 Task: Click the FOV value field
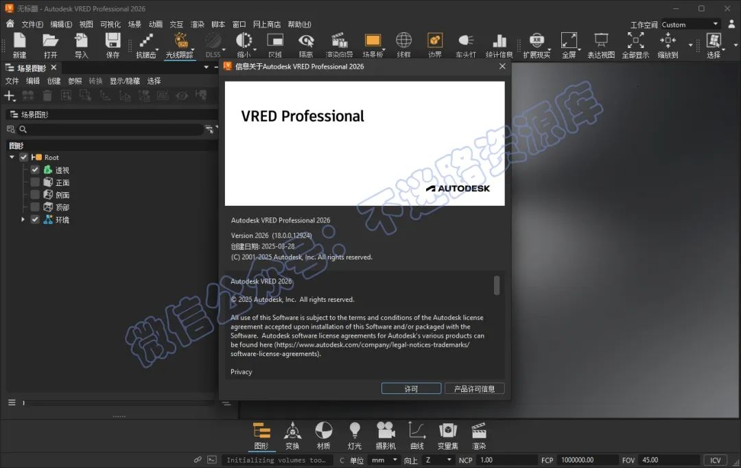(x=669, y=460)
